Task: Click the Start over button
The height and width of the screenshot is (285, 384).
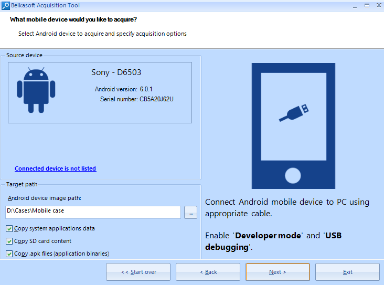Action: [x=138, y=272]
